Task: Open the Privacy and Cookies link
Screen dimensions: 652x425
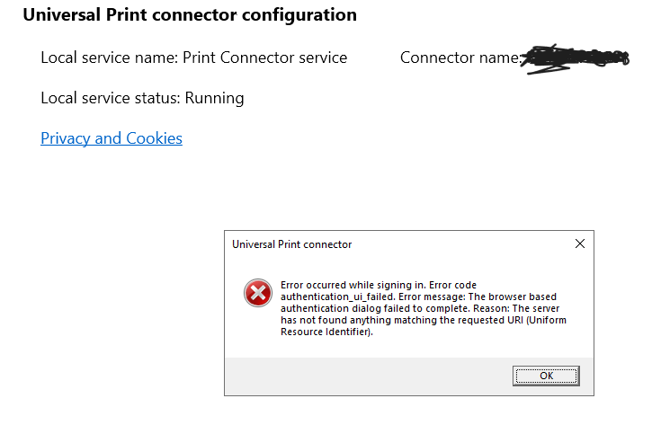Action: coord(112,138)
